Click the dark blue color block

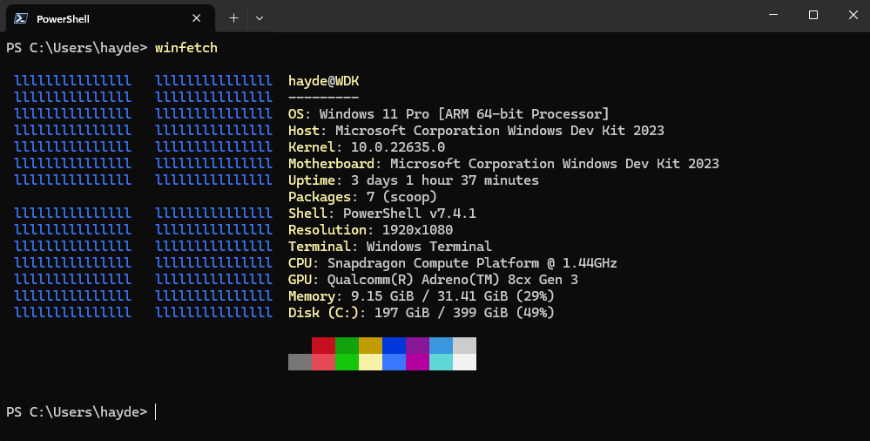pyautogui.click(x=394, y=345)
